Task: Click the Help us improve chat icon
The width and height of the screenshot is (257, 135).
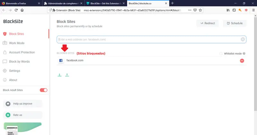Action: click(8, 104)
